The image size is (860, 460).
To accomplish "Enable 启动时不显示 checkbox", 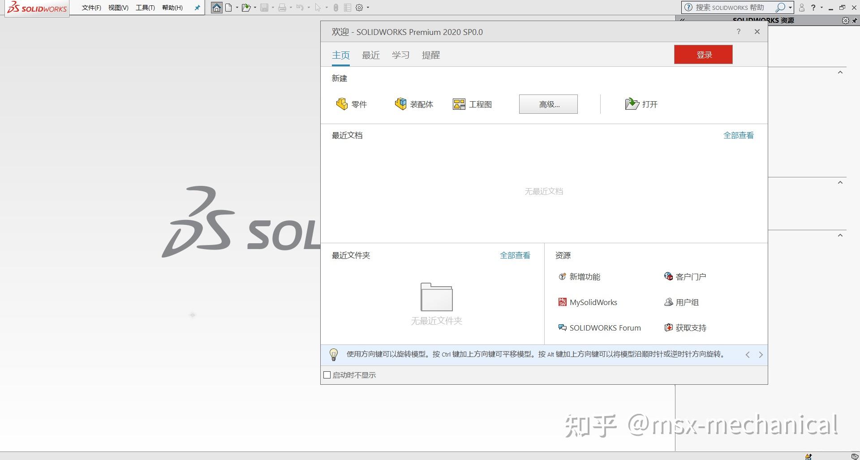I will 327,375.
